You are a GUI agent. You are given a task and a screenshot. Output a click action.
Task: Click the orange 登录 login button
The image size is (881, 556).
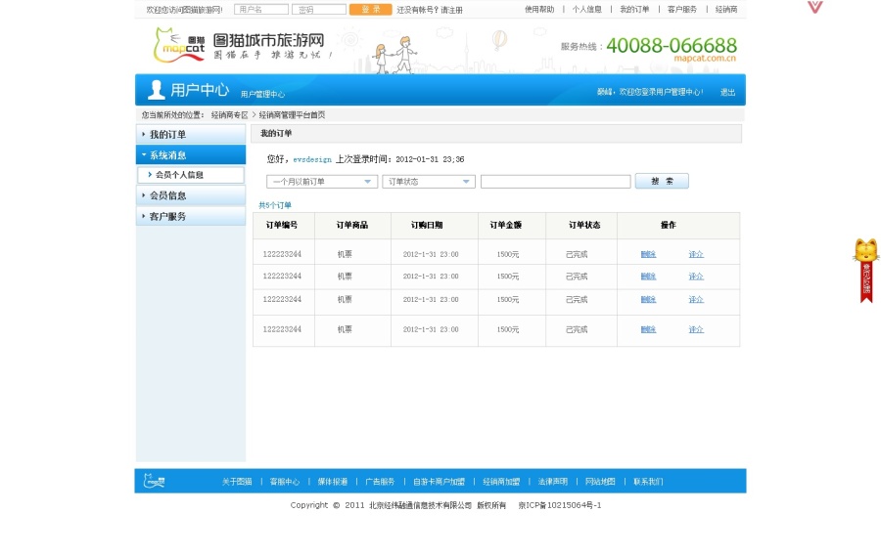tap(370, 10)
